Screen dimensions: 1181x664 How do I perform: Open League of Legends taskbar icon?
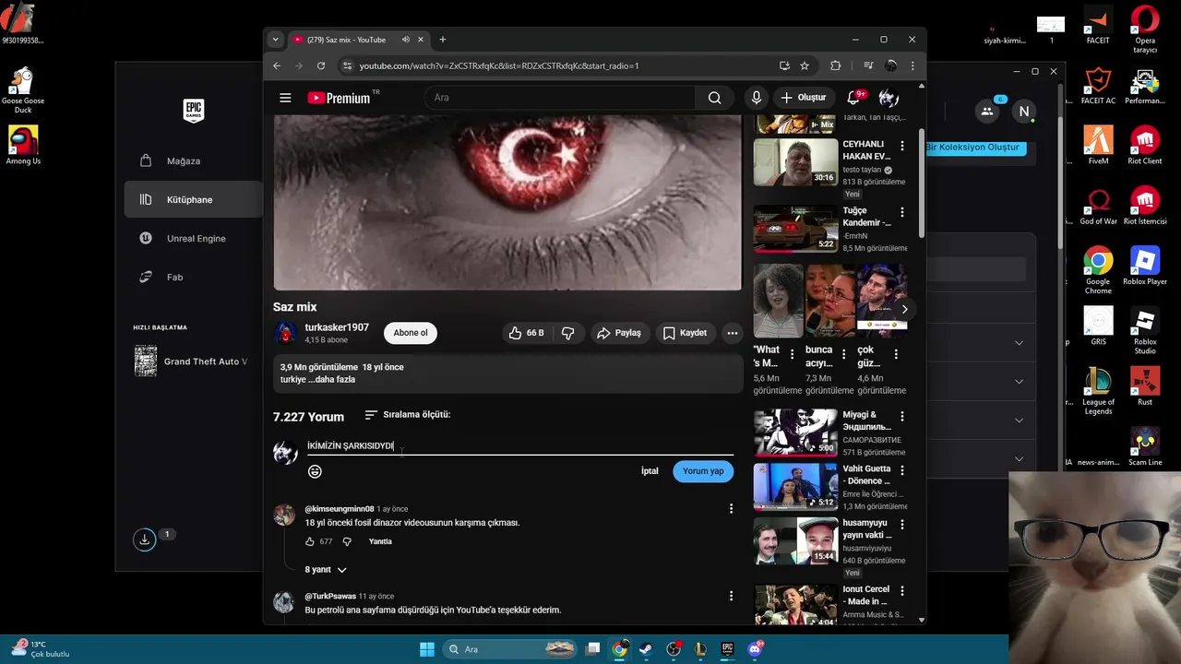[700, 649]
